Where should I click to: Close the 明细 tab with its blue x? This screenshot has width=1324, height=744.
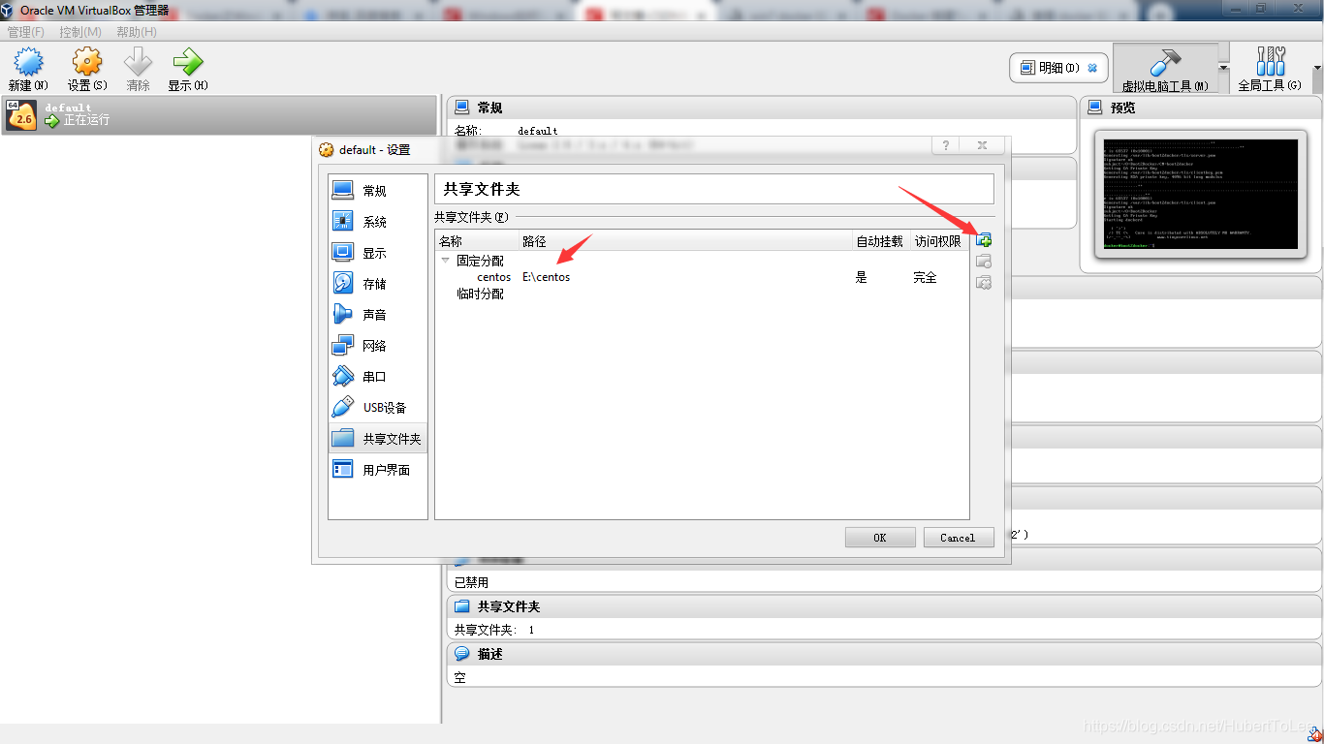pos(1092,68)
